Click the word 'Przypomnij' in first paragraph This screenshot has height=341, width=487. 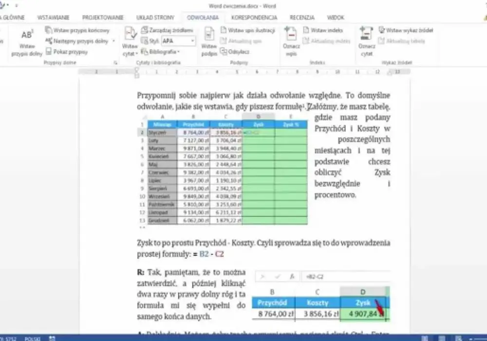[156, 95]
